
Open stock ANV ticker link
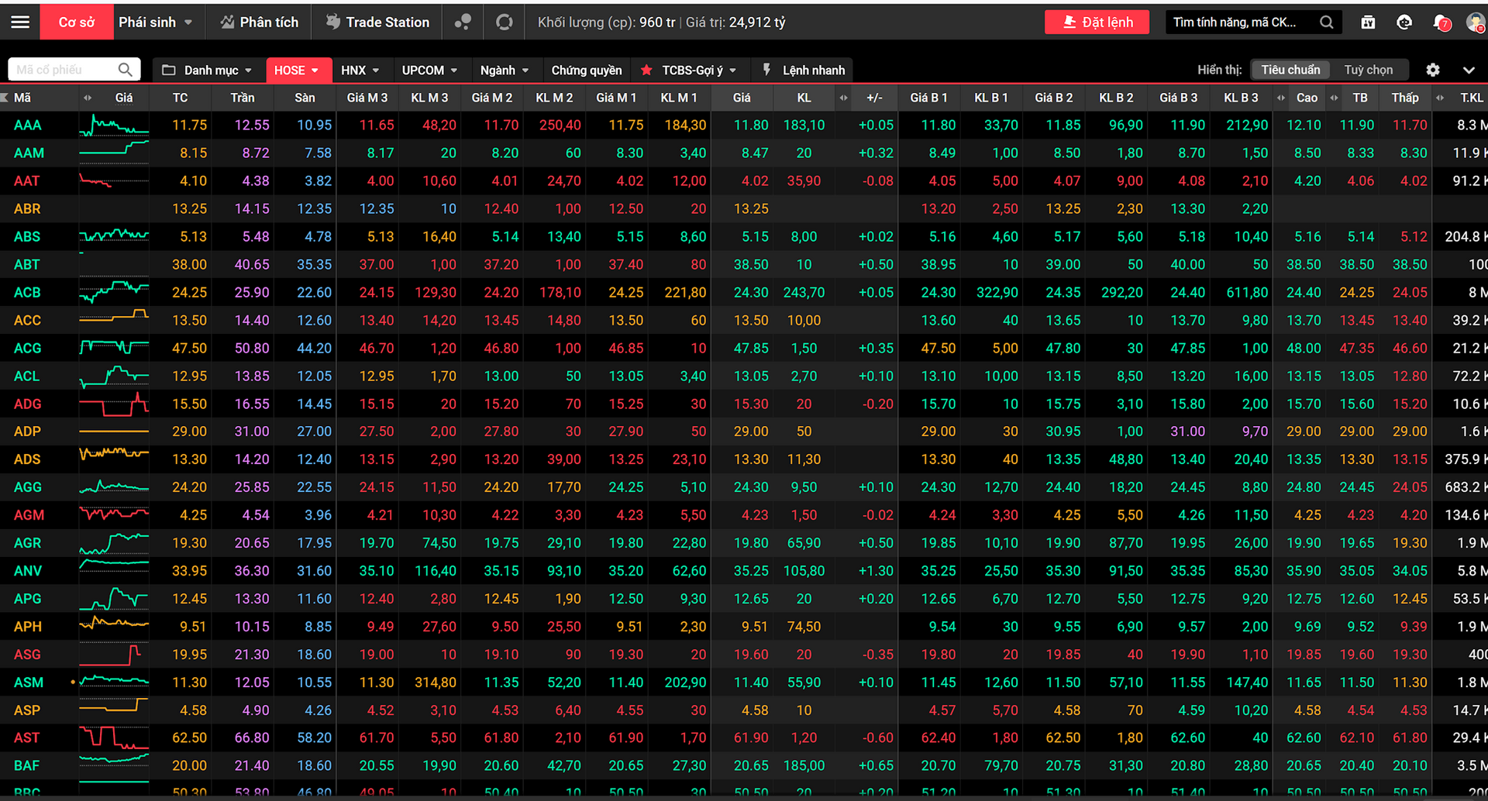(x=28, y=571)
